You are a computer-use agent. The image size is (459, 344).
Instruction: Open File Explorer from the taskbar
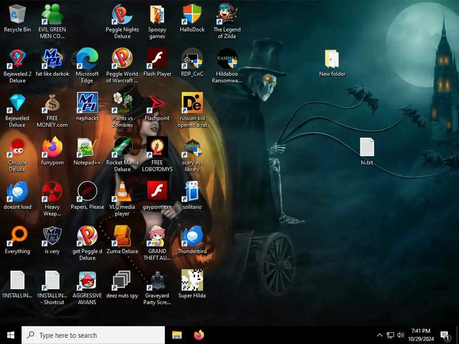[x=177, y=335]
